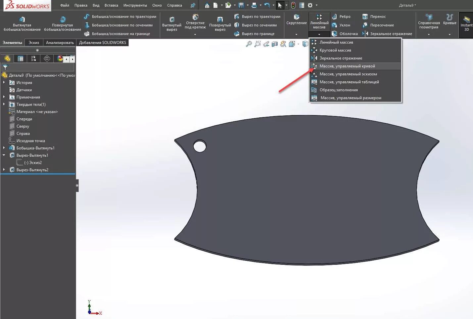
Task: Expand the История tree node
Action: tap(4, 82)
